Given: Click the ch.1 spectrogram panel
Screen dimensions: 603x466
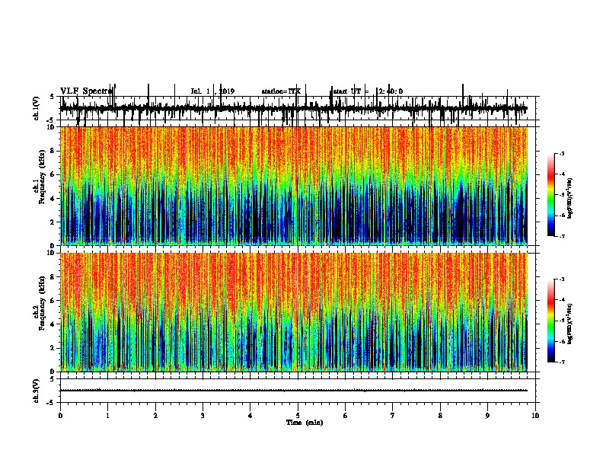Looking at the screenshot, I should tap(294, 186).
